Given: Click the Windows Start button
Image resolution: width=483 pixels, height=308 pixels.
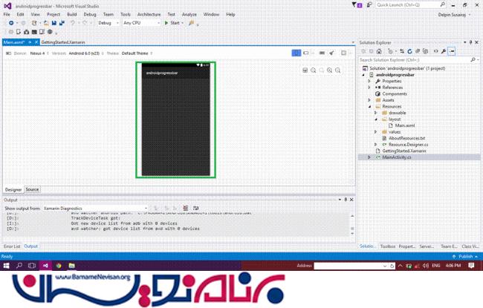Looking at the screenshot, I should coord(6,266).
